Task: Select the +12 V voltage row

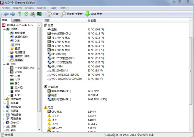Action: pos(72,124)
